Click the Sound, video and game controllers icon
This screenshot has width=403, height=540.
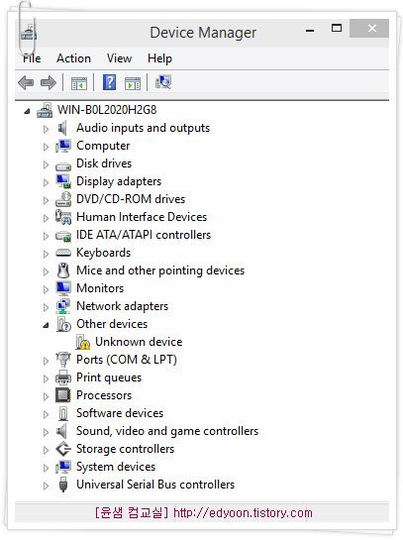pyautogui.click(x=62, y=431)
